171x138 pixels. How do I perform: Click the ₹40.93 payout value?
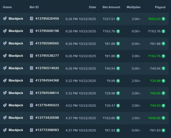(155, 106)
